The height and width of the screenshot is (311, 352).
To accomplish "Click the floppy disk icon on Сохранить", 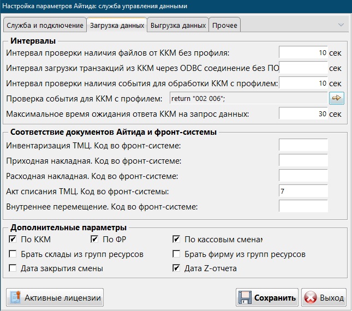I will tap(244, 297).
